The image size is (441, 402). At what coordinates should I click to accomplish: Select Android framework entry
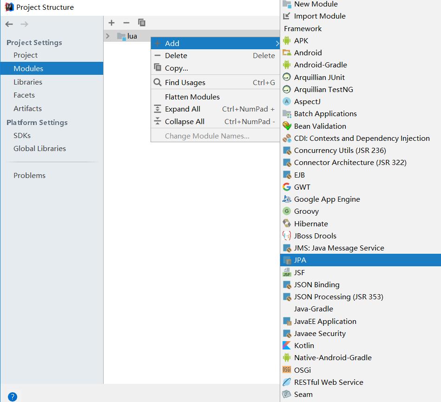361,53
